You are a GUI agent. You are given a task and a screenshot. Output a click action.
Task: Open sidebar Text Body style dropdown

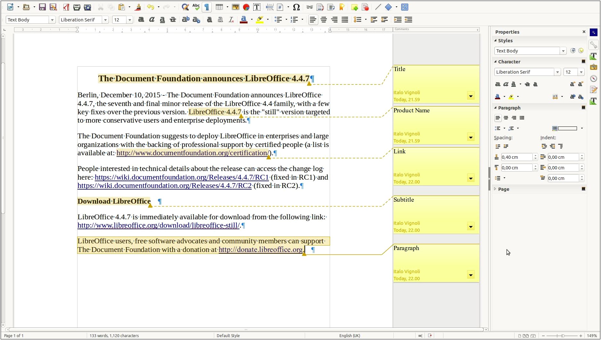[563, 51]
